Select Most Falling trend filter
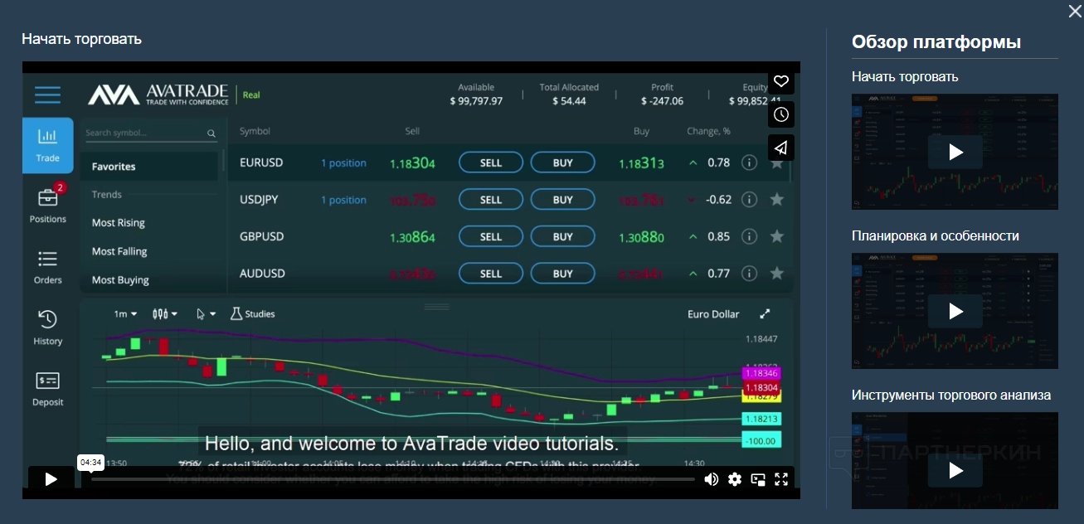 (119, 251)
